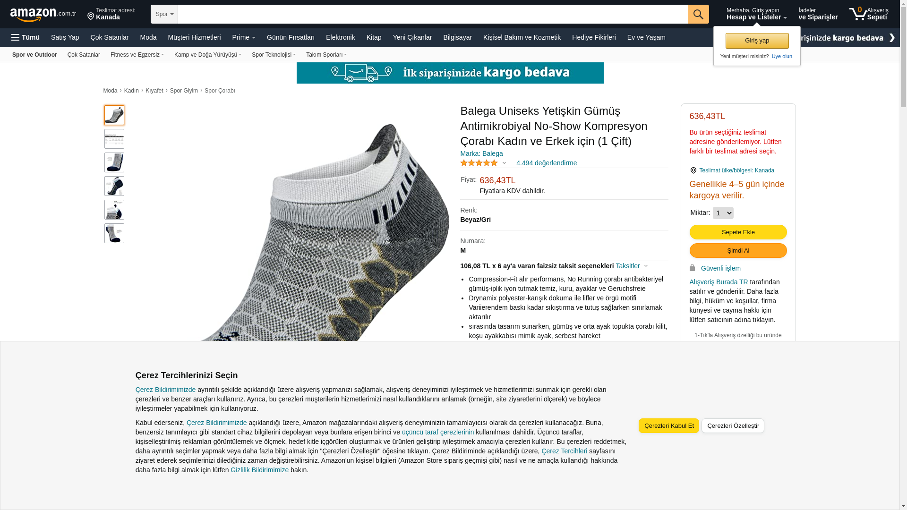Accept cookies with Çerezleri Kabul Et
Viewport: 907px width, 510px height.
668,426
